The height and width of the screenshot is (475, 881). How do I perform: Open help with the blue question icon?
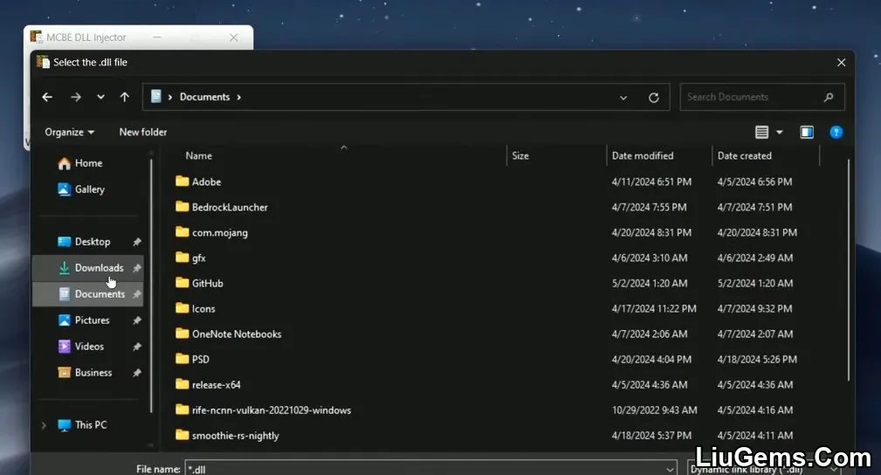836,132
